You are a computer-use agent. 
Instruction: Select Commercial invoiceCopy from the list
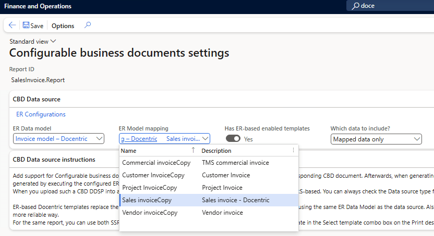(x=156, y=163)
